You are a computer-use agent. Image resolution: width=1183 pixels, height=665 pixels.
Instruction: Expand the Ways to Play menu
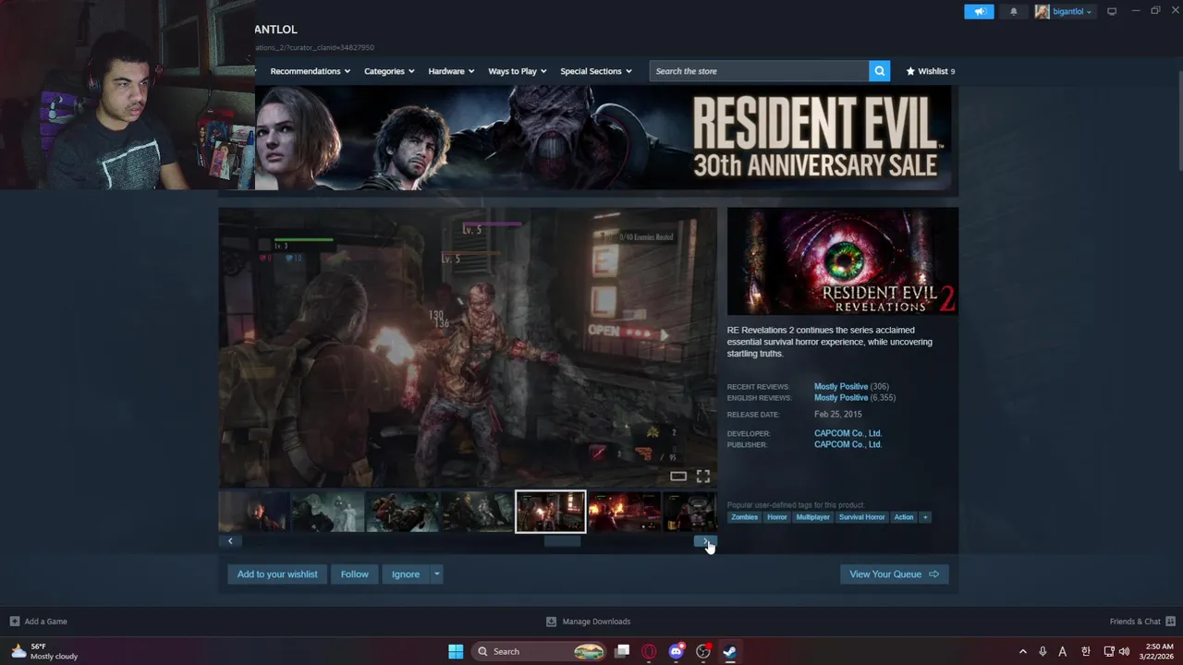pyautogui.click(x=517, y=71)
